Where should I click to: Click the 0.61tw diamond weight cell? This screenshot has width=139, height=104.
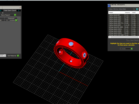pyautogui.click(x=12, y=20)
